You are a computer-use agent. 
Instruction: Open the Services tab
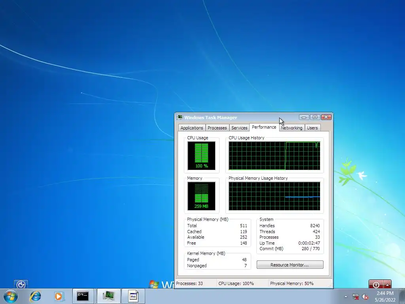pyautogui.click(x=239, y=128)
